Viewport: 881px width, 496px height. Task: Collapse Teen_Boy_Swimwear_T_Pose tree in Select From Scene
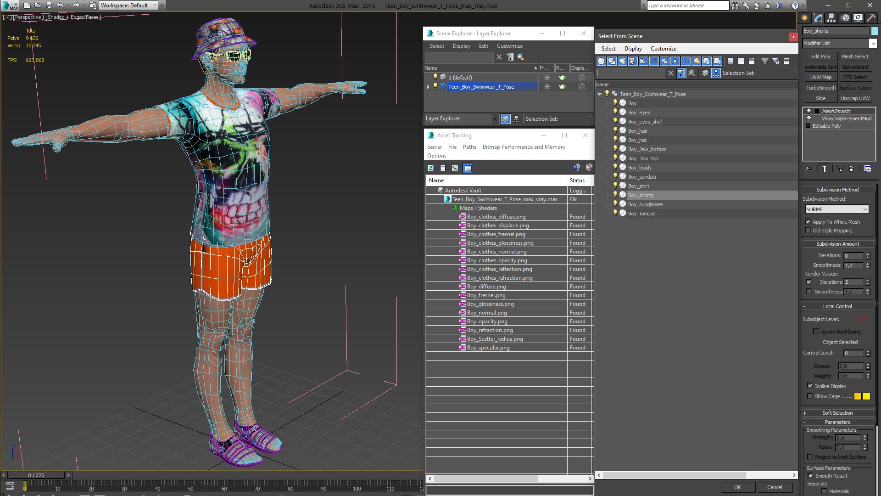(599, 94)
